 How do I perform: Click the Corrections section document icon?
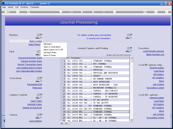pos(39,79)
